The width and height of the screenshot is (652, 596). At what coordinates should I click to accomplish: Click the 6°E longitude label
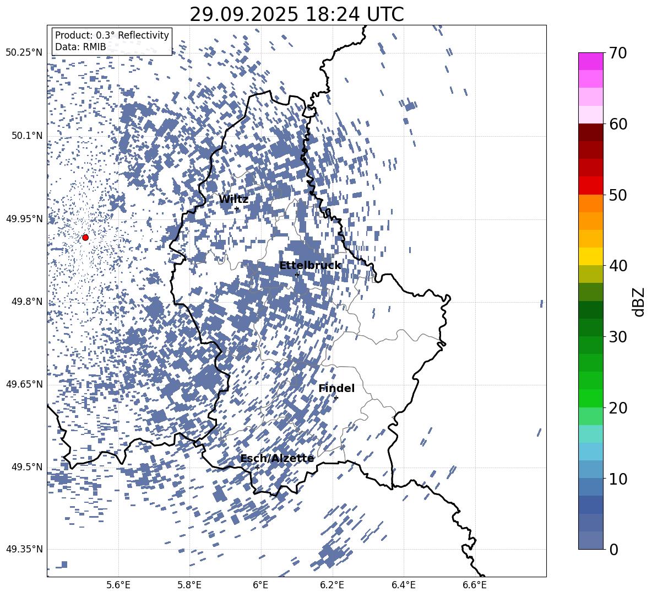tap(260, 585)
